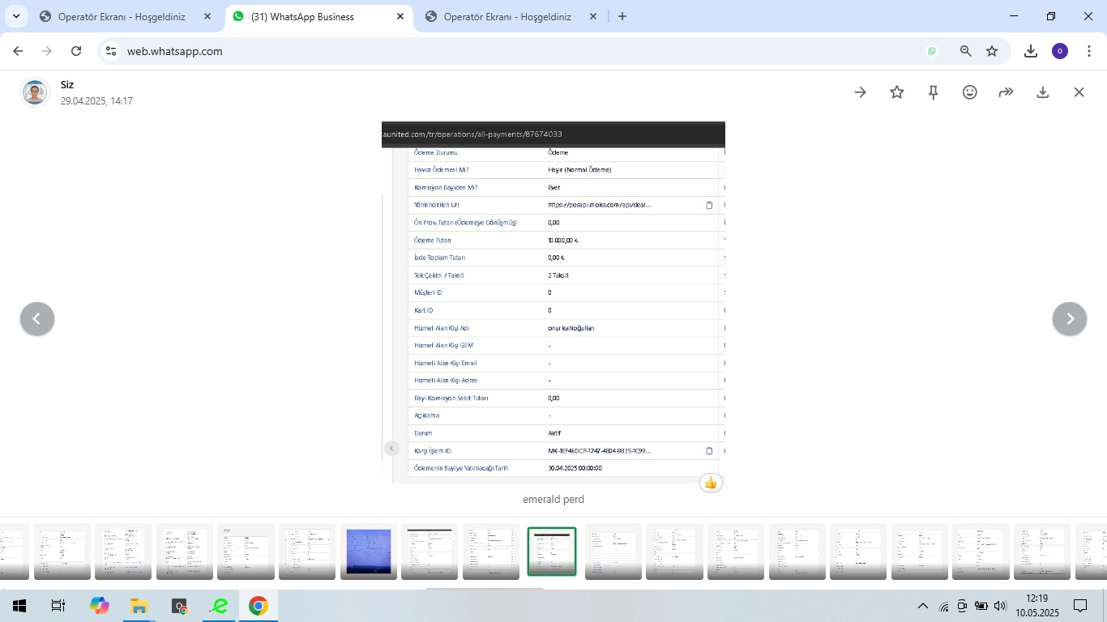
Task: Show the next image
Action: 1069,319
